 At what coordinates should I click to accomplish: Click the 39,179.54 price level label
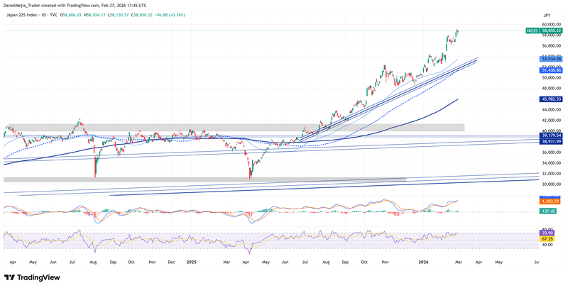point(551,135)
